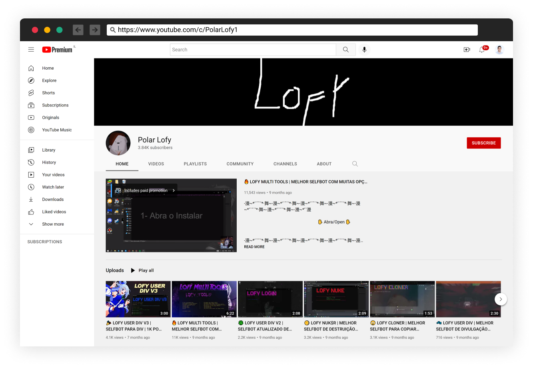Open LOFY USER DIV V3 video title
The height and width of the screenshot is (368, 533).
[134, 326]
